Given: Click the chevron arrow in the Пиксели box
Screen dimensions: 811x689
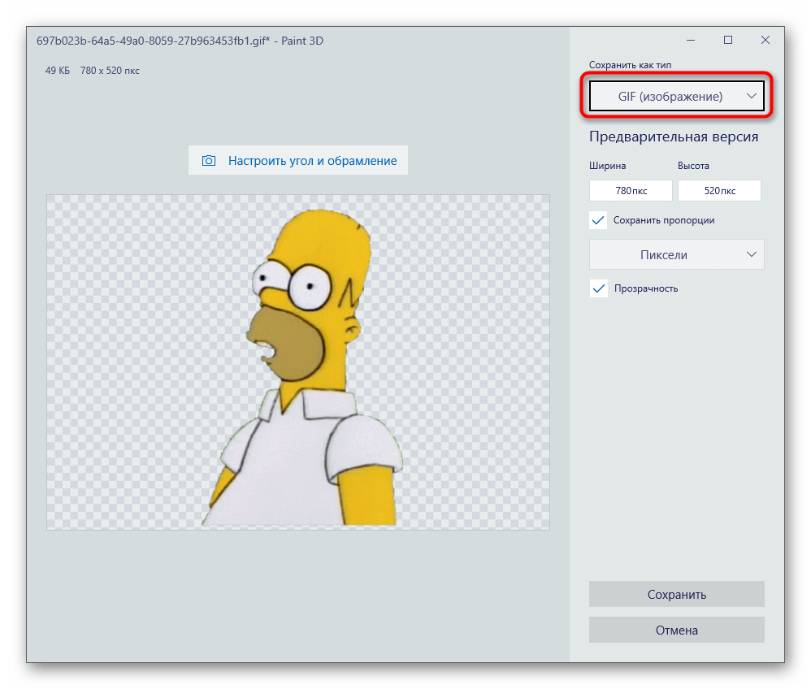Looking at the screenshot, I should [x=751, y=254].
